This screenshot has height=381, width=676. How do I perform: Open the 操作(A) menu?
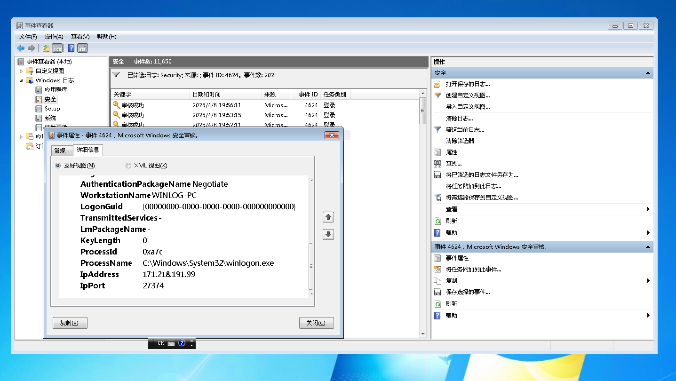coord(54,37)
